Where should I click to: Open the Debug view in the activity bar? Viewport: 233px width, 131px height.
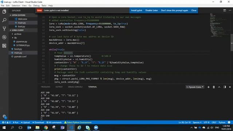4,37
